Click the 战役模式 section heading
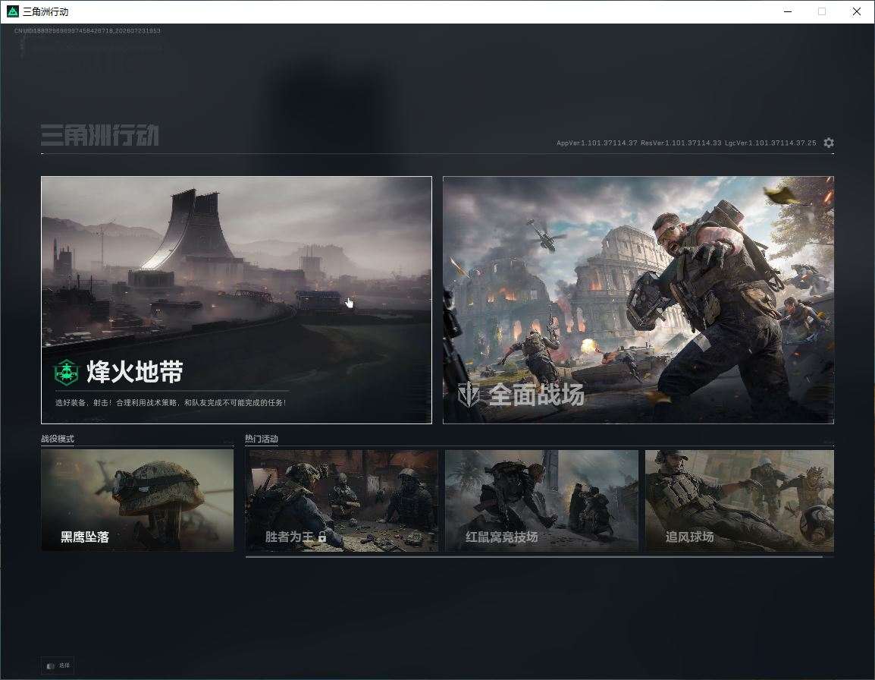 tap(58, 439)
